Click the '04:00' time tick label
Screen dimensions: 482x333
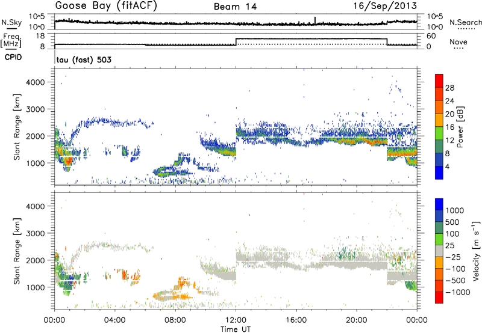click(114, 320)
